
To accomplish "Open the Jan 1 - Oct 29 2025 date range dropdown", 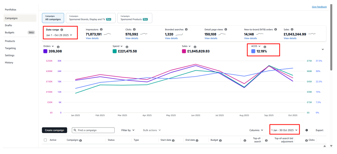I will click(59, 35).
